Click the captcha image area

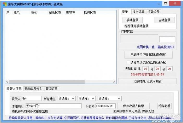pyautogui.click(x=139, y=39)
